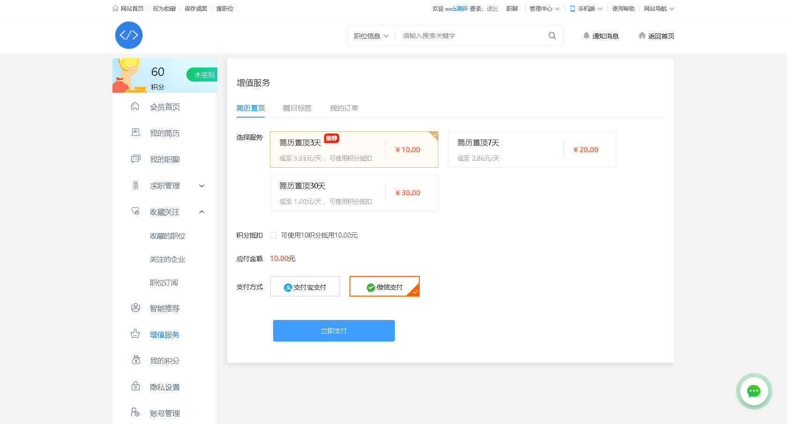787x424 pixels.
Task: Click the job-seeking management sidebar icon
Action: [x=135, y=185]
